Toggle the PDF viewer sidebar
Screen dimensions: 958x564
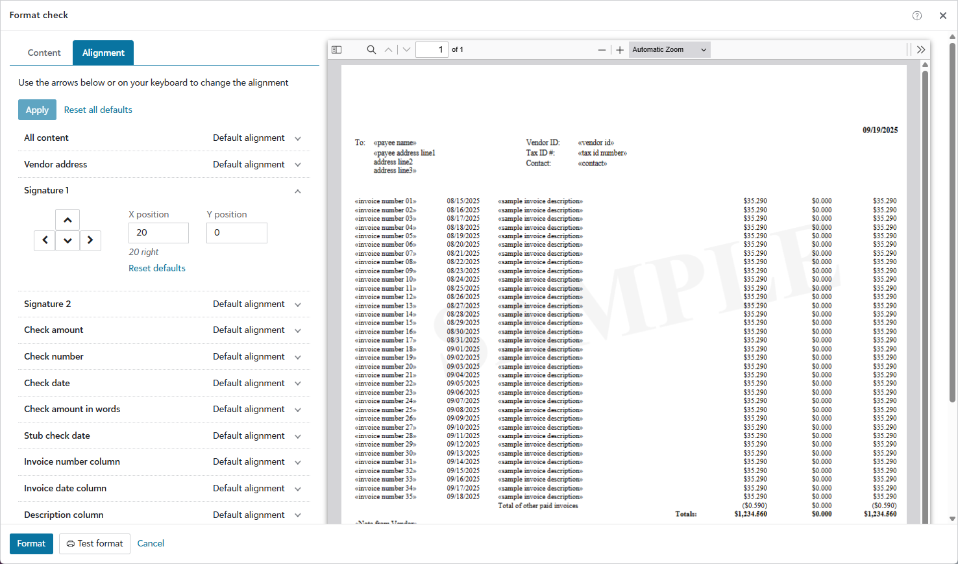point(336,49)
